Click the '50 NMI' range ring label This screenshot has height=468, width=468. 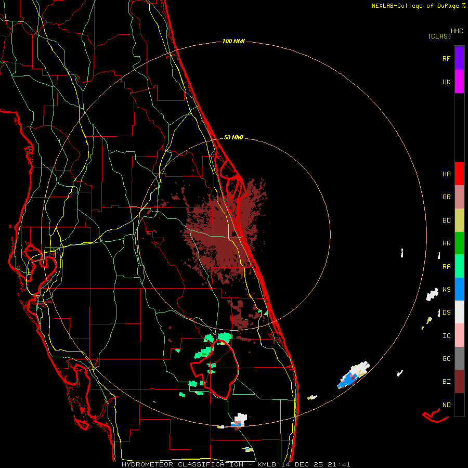(x=233, y=137)
